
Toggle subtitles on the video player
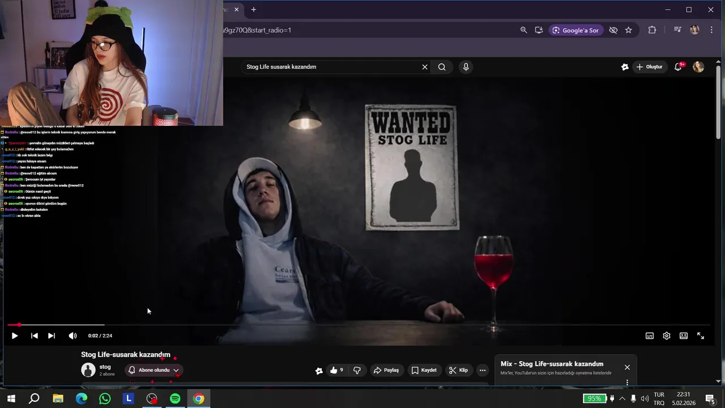click(x=650, y=335)
